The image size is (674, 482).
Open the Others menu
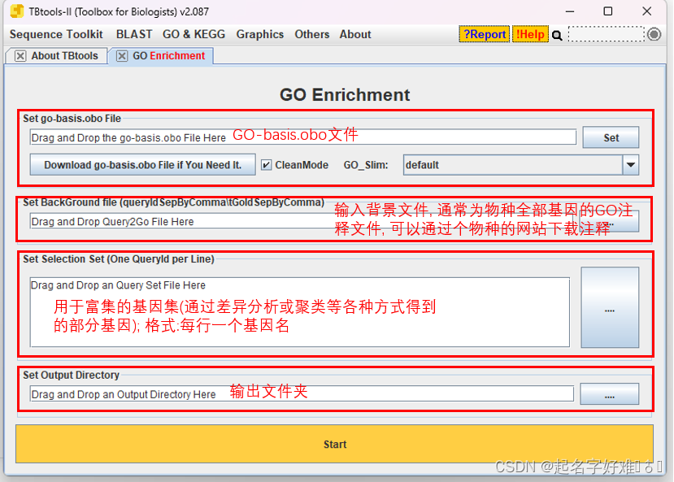pyautogui.click(x=312, y=34)
